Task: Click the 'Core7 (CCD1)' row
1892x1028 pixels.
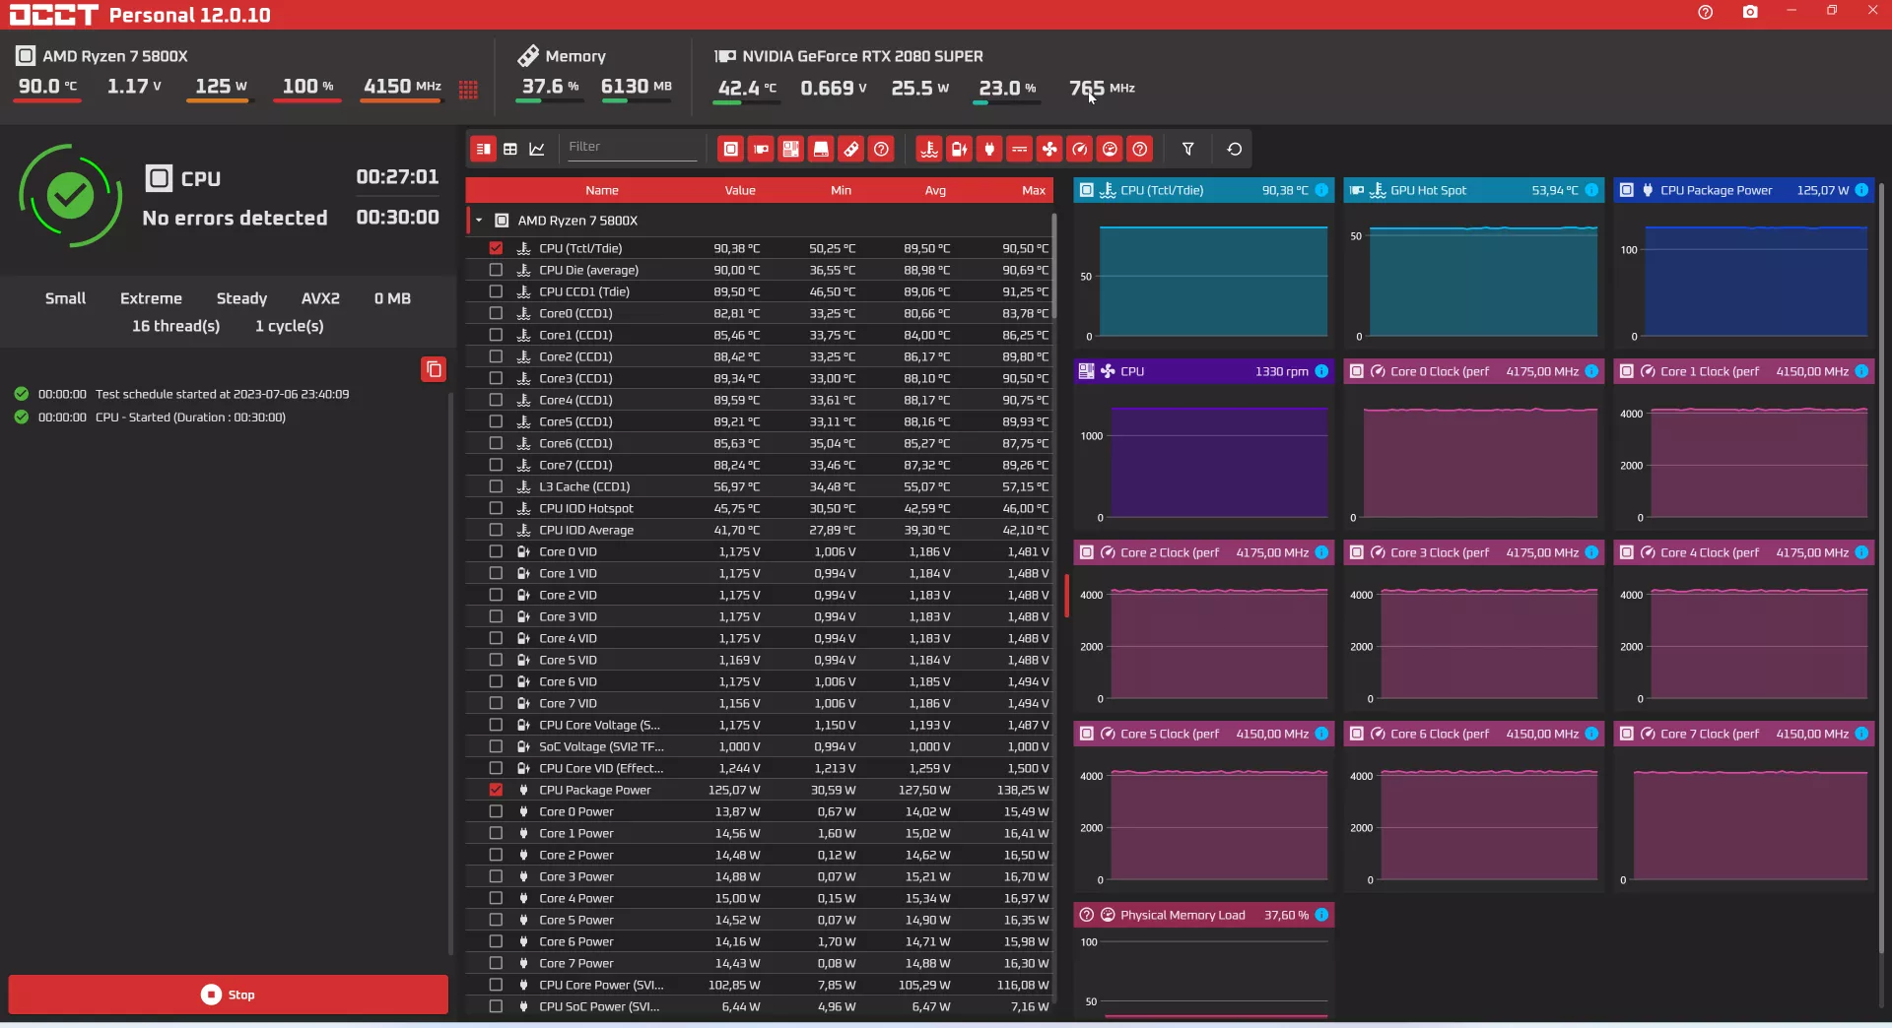Action: tap(759, 465)
